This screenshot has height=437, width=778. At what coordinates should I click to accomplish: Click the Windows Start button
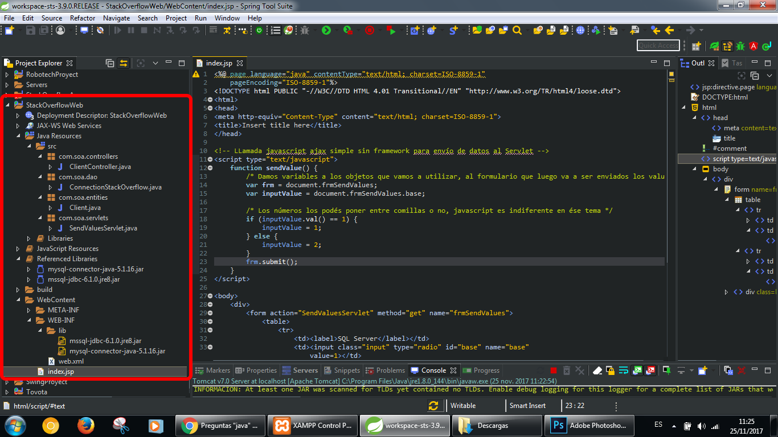pyautogui.click(x=15, y=425)
